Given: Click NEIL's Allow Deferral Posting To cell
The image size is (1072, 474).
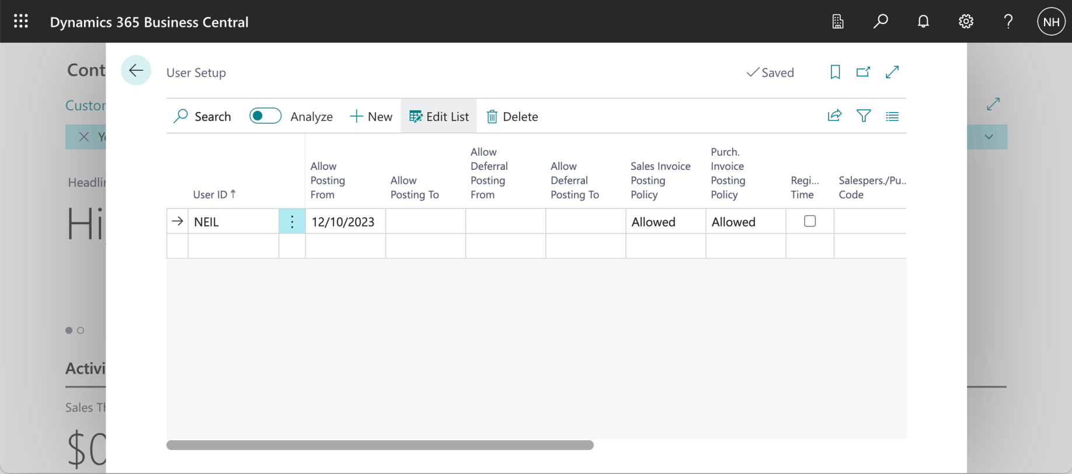Looking at the screenshot, I should 586,221.
